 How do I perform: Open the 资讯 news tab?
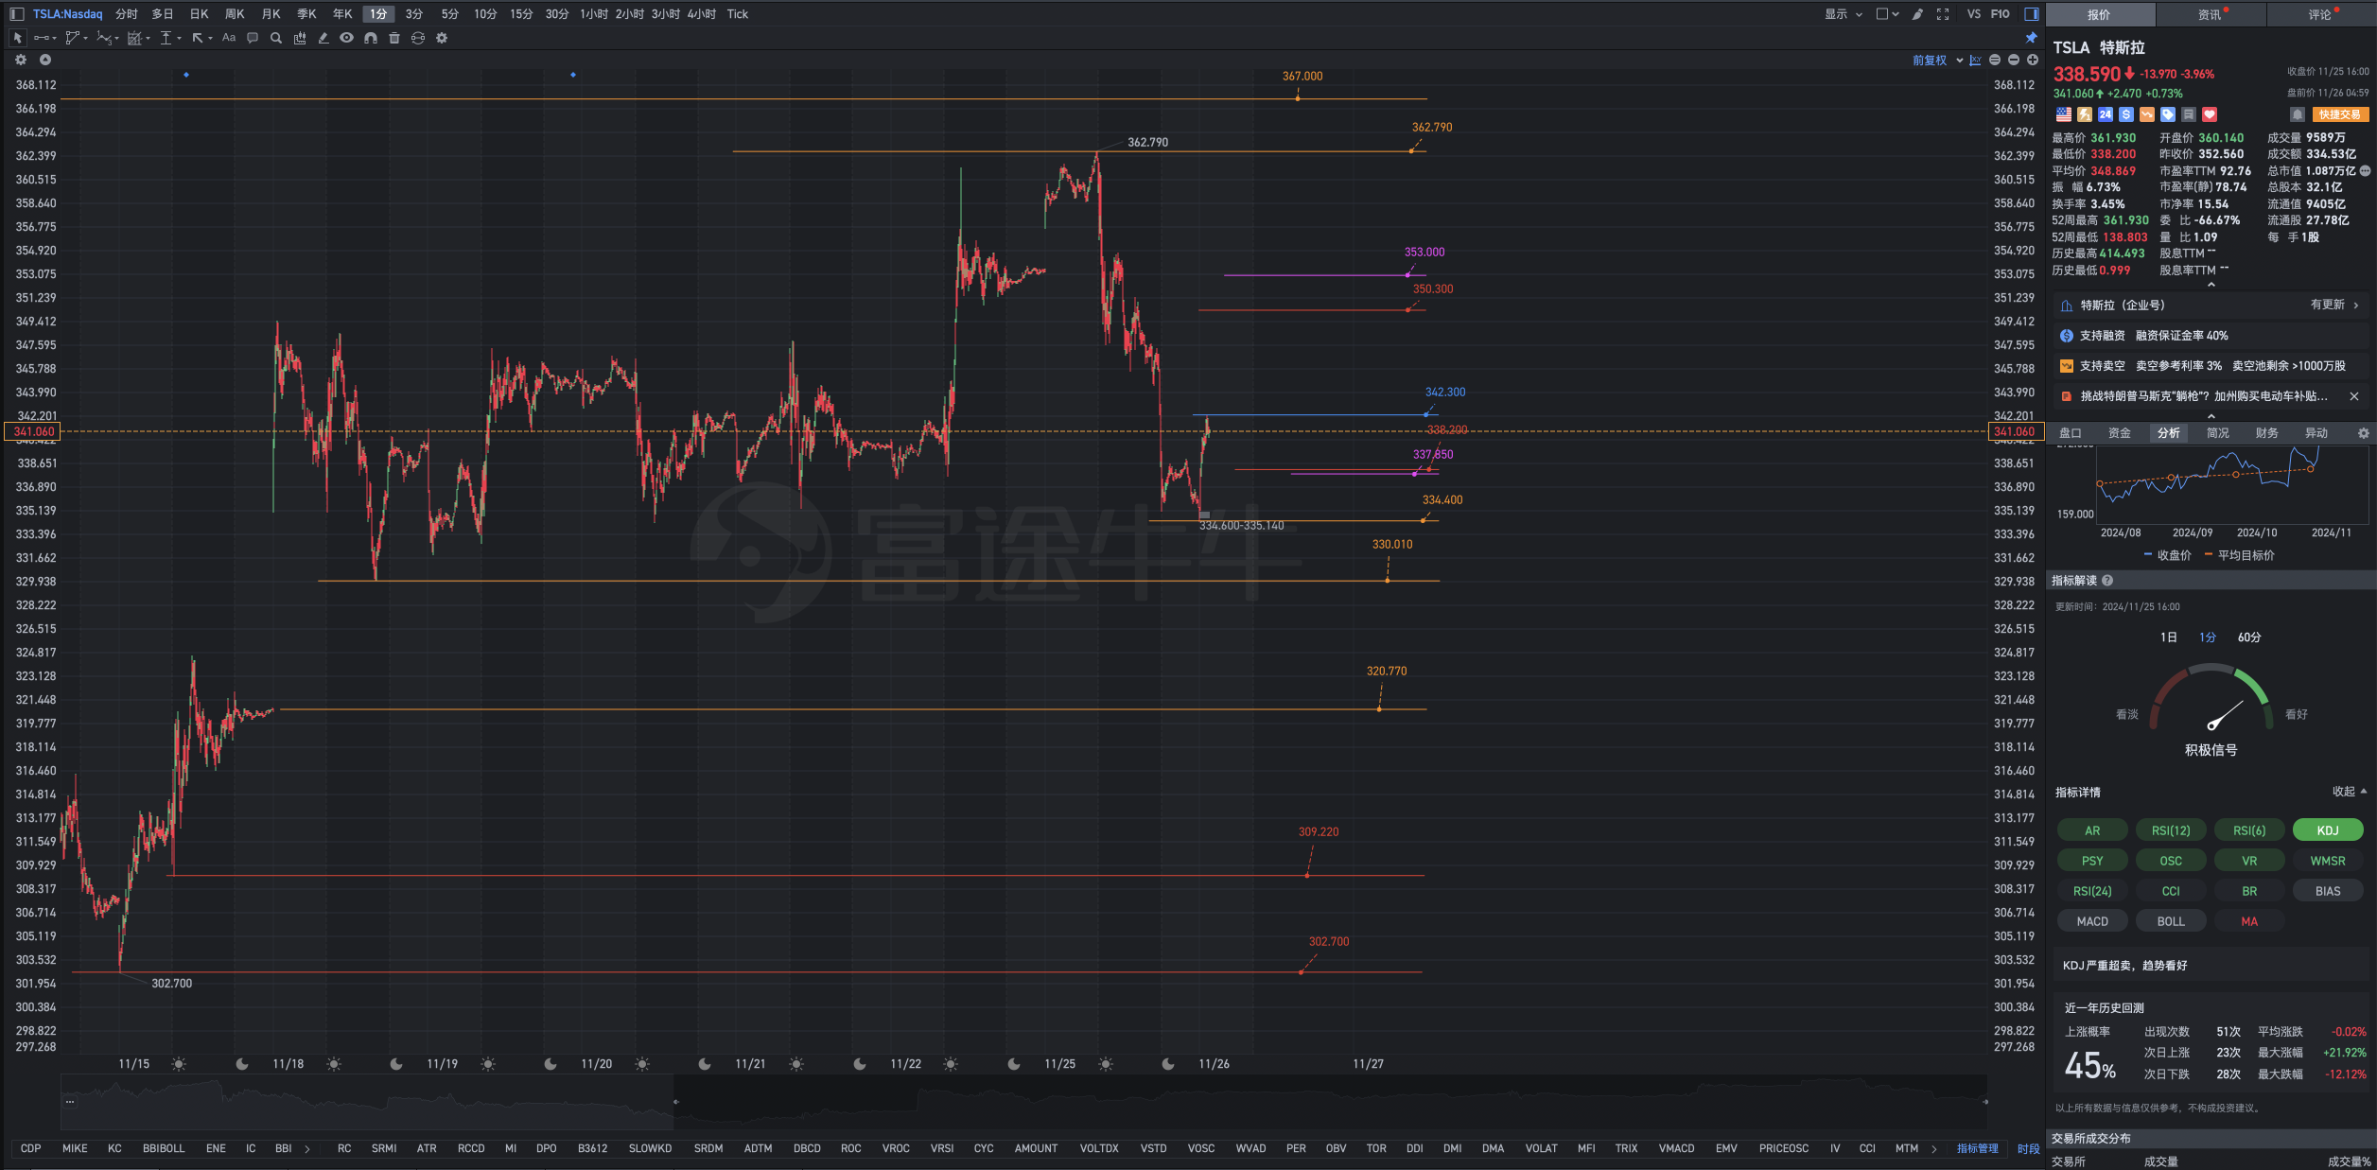pyautogui.click(x=2210, y=14)
